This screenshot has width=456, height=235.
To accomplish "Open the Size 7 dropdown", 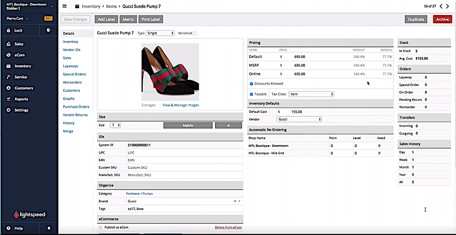I will (115, 125).
